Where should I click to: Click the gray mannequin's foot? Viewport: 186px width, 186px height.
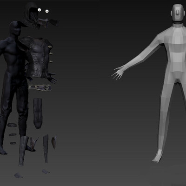(157, 157)
